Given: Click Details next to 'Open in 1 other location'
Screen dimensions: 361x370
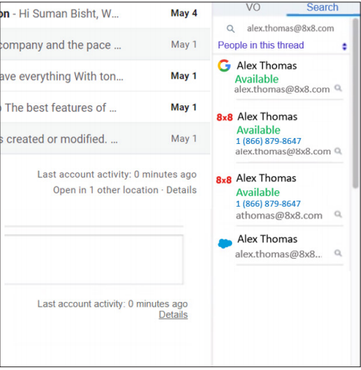Looking at the screenshot, I should (x=181, y=190).
